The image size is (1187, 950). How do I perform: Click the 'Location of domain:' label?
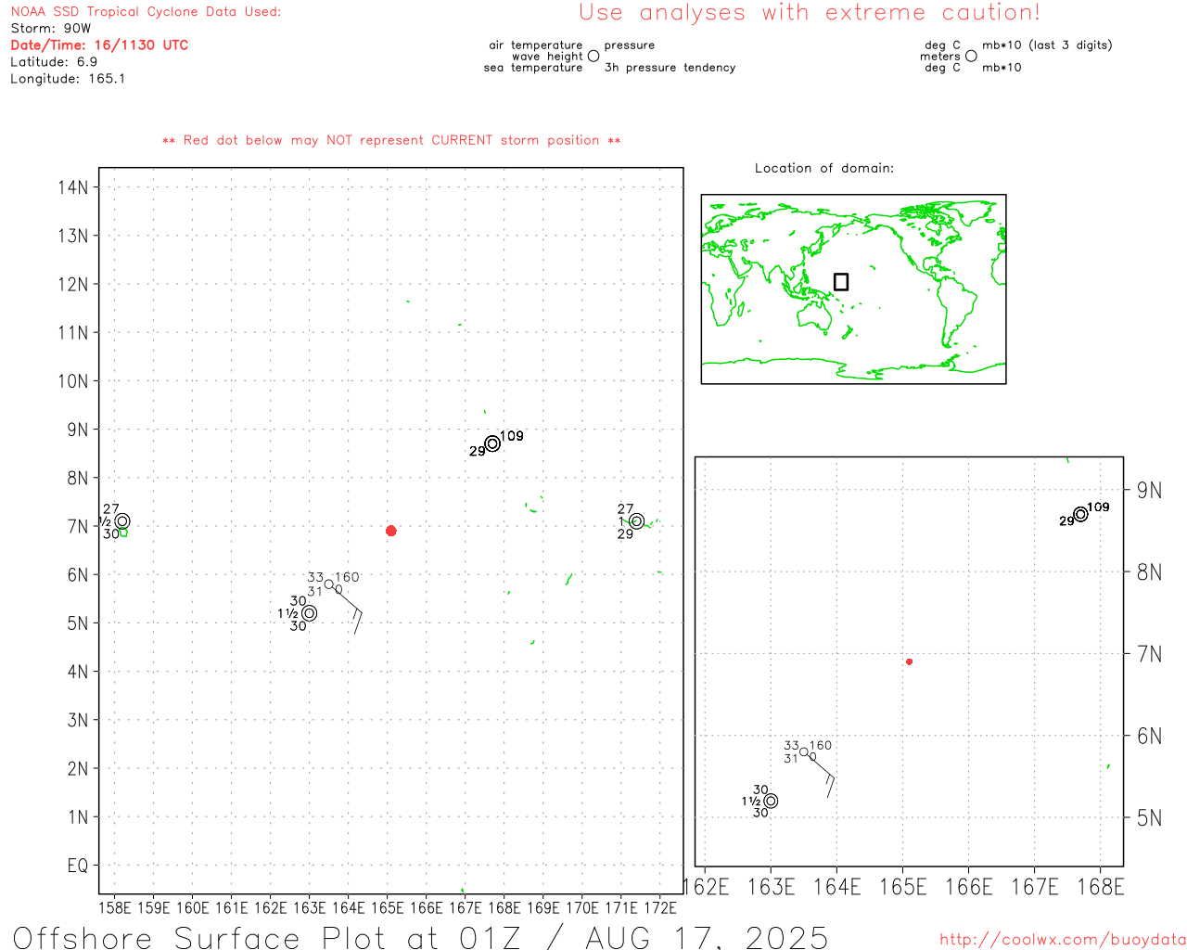(824, 168)
